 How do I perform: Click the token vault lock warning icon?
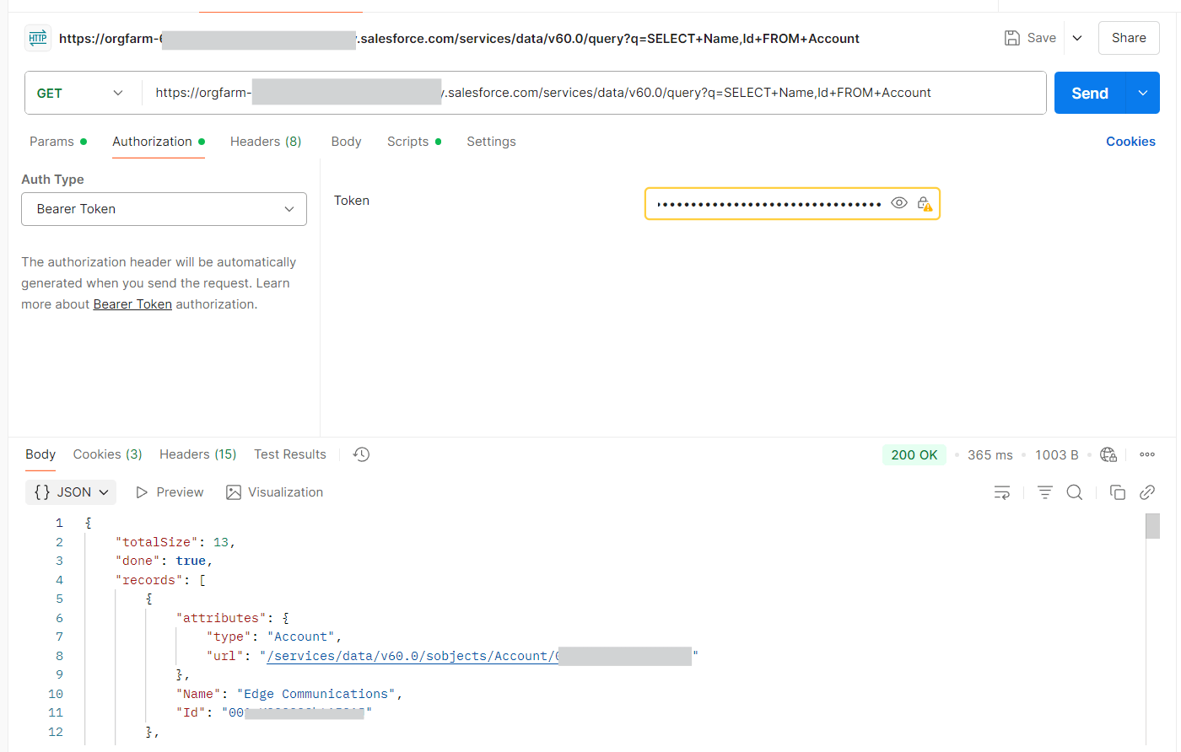(x=924, y=203)
